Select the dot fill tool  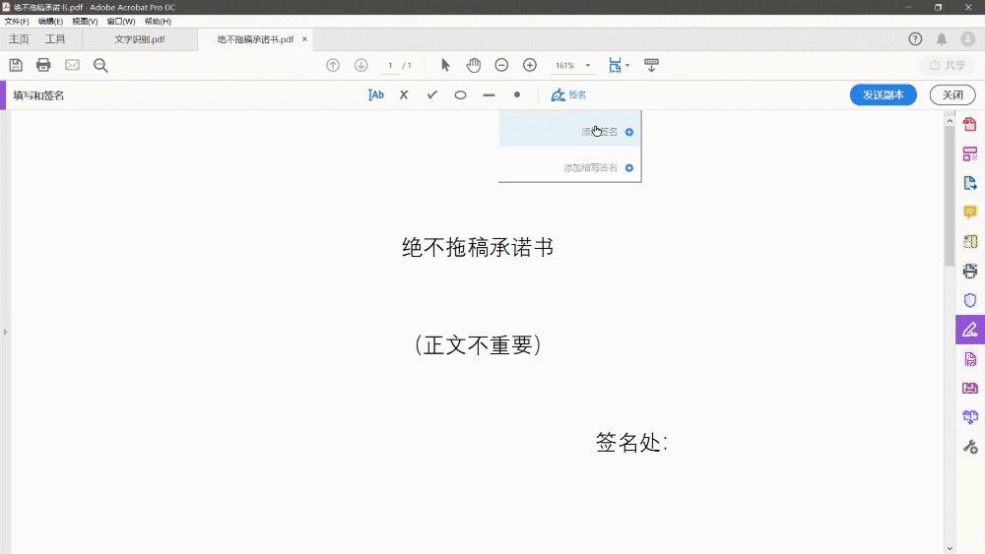[x=517, y=94]
